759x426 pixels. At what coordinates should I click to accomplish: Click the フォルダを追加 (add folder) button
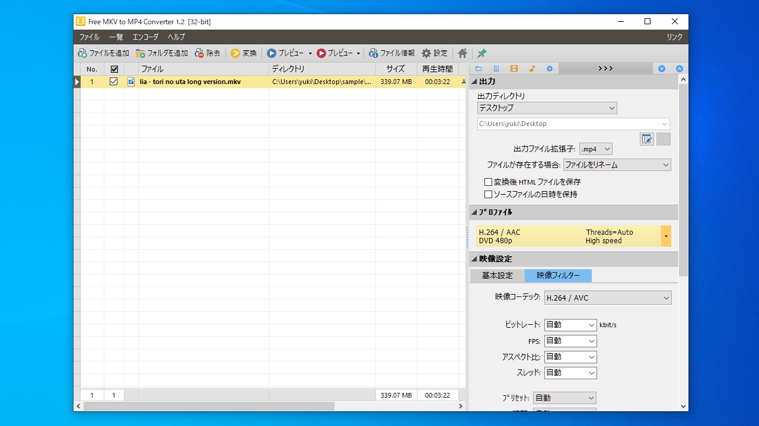[162, 53]
